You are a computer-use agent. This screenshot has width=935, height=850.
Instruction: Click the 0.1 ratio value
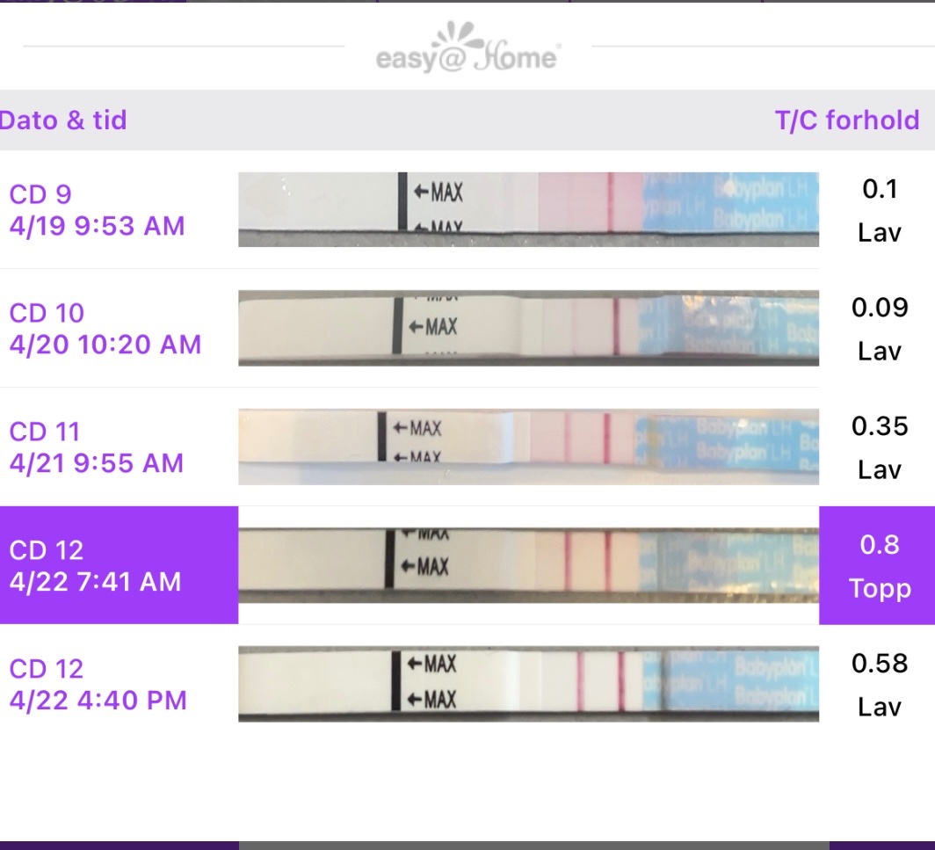point(879,189)
